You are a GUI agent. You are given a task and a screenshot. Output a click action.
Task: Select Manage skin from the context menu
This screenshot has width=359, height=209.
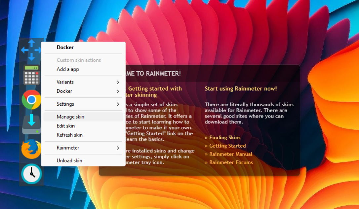70,117
